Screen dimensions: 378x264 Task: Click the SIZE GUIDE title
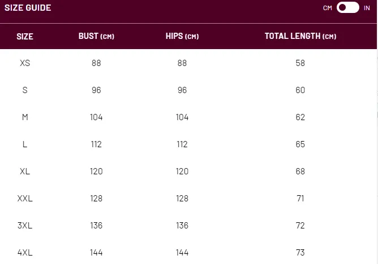(28, 8)
